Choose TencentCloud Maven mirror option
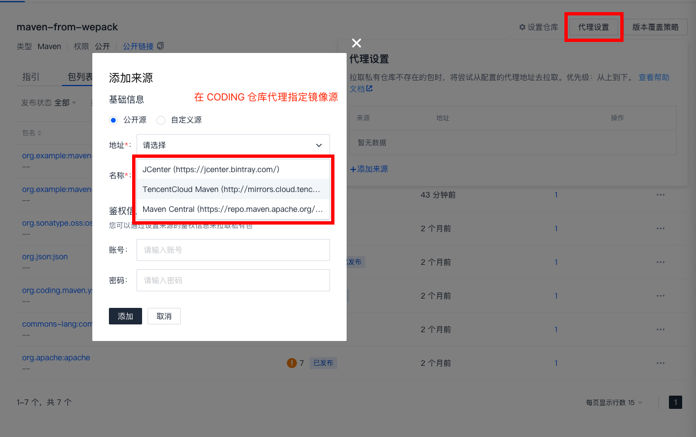 click(233, 189)
